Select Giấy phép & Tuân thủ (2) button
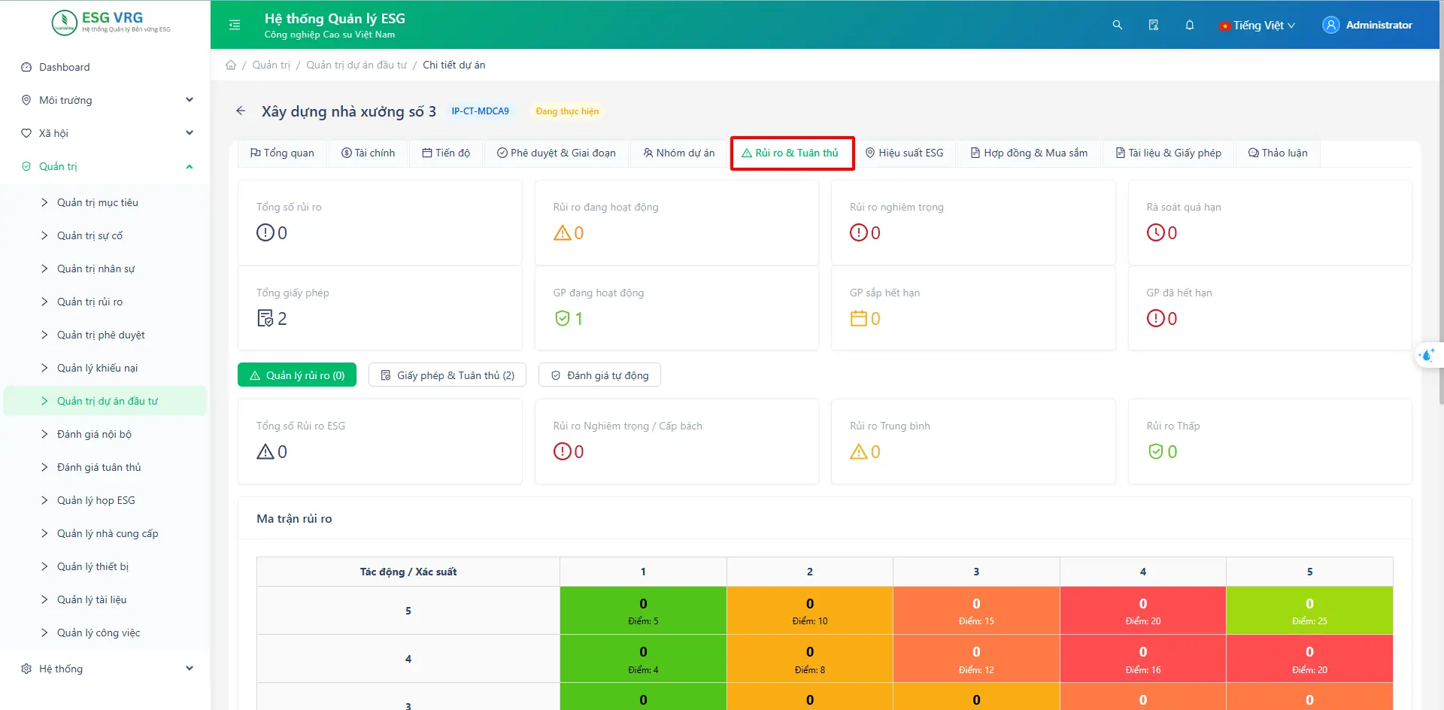 (x=447, y=375)
